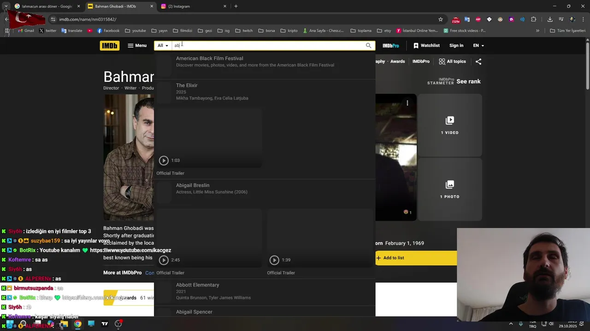Open the Awards tab

click(397, 61)
